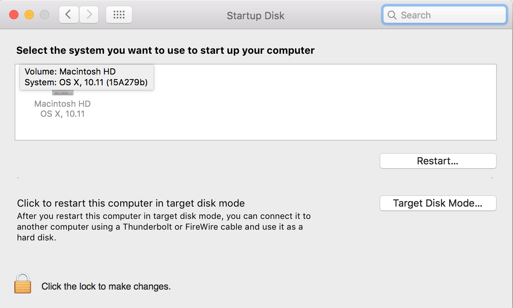Click the forward chevron navigation button

click(x=89, y=15)
